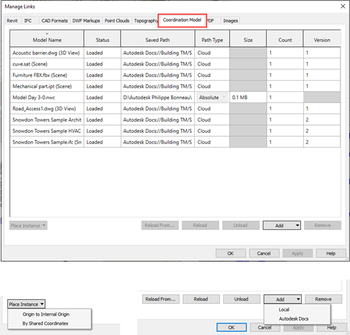The height and width of the screenshot is (335, 350).
Task: Open the greyed Place Instance dropdown in dialog
Action: (x=28, y=225)
